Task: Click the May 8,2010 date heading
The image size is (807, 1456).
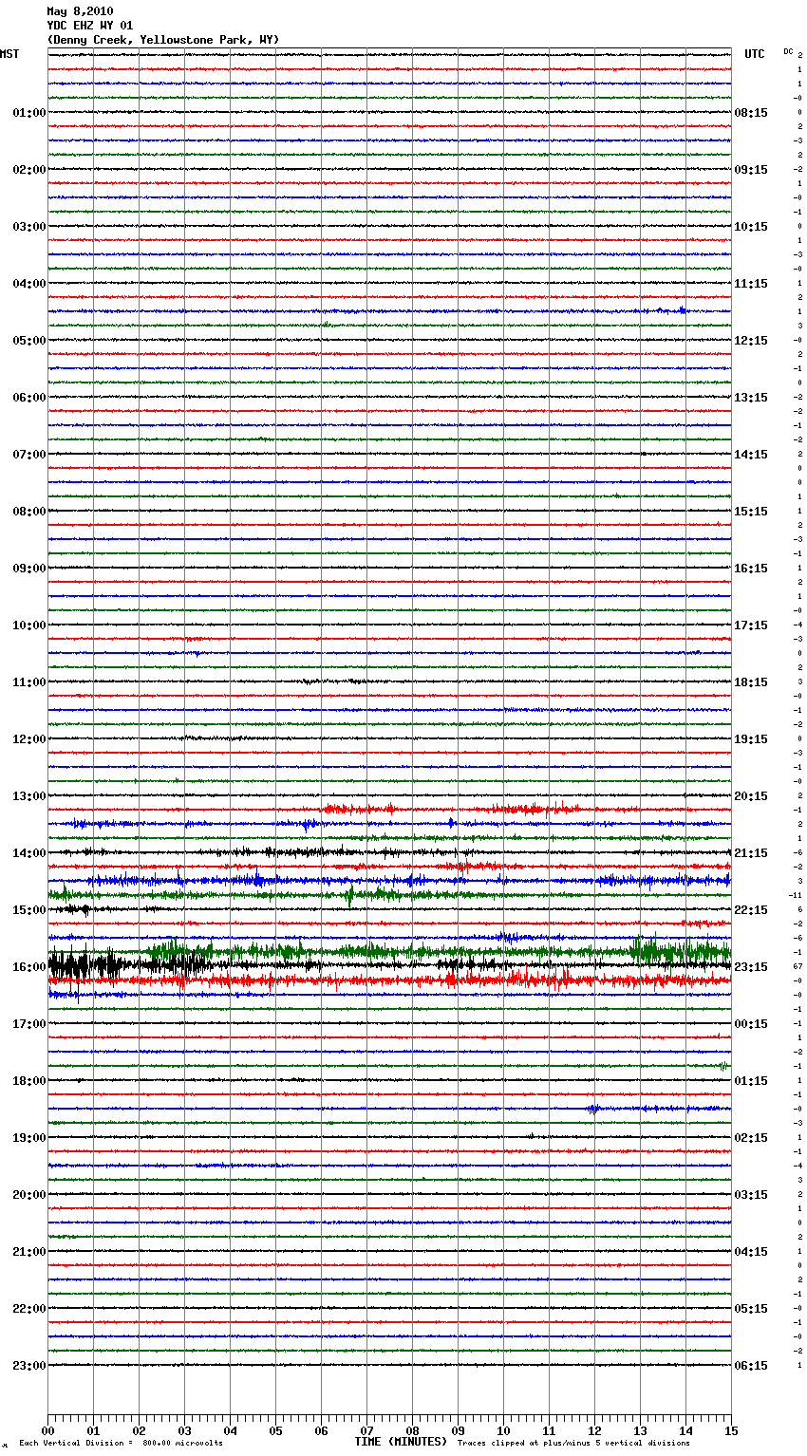Action: 80,11
